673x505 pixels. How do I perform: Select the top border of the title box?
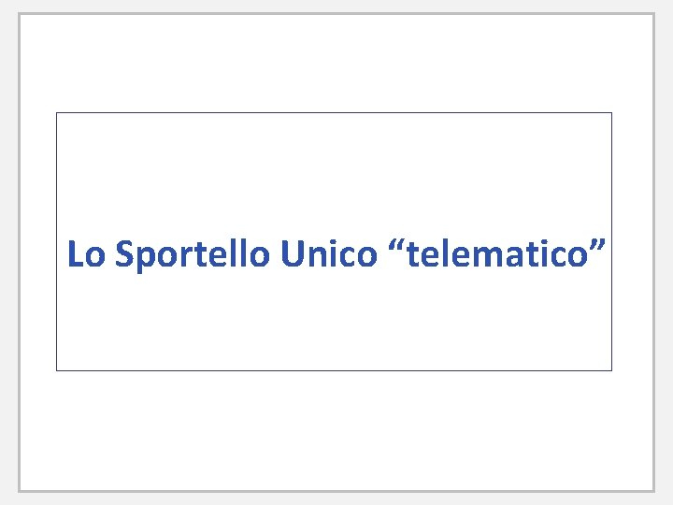(334, 113)
